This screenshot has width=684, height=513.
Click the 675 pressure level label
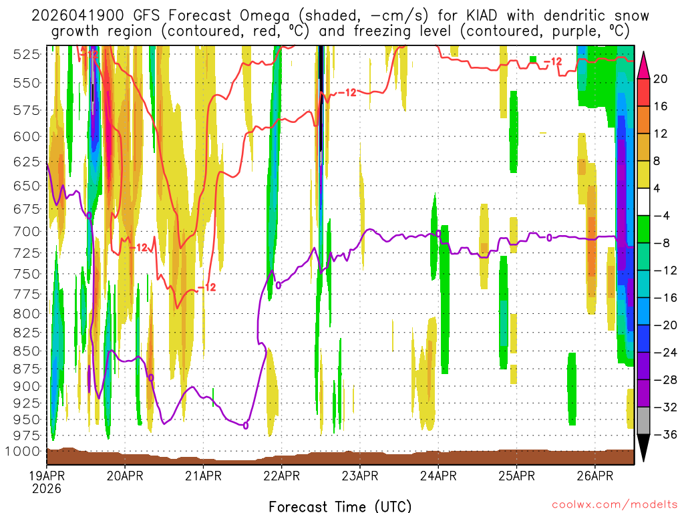tap(26, 209)
